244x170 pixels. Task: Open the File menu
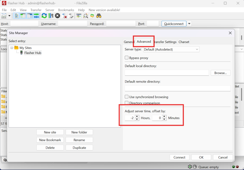tap(4, 10)
